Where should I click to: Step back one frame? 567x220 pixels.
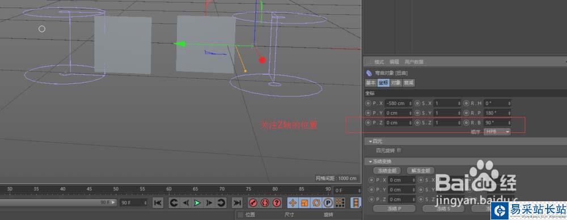point(185,202)
